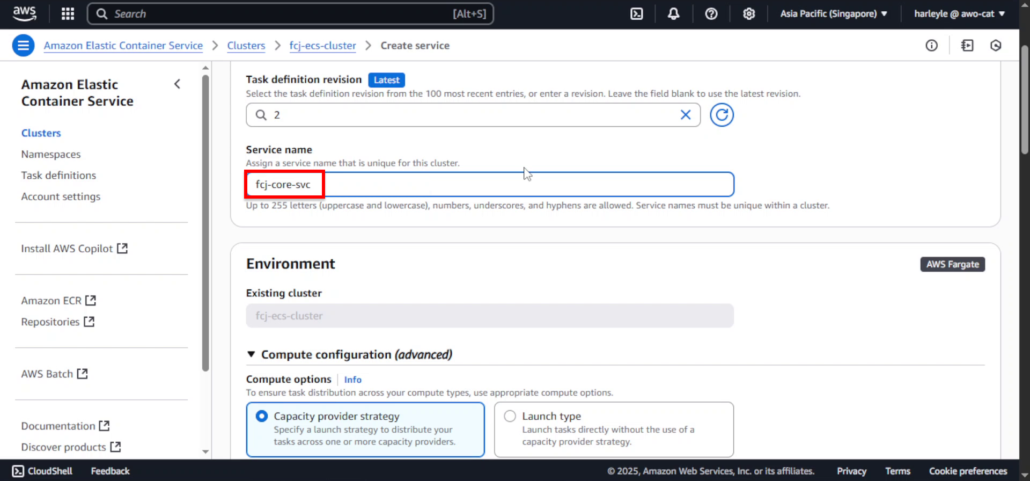Open the Feedback link in the footer

(110, 471)
